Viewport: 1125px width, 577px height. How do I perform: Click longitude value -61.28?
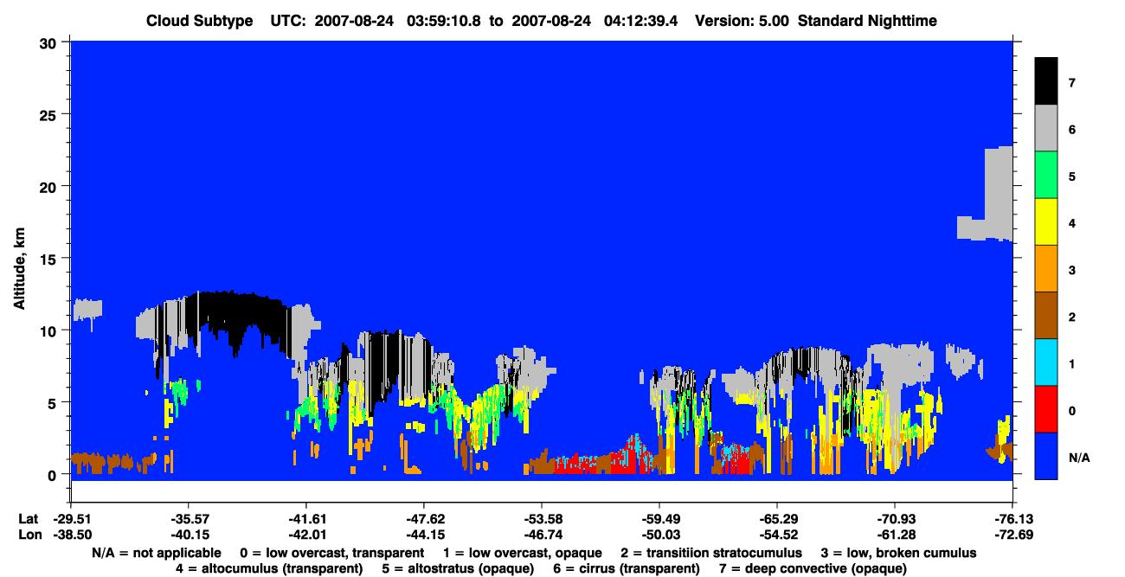click(x=895, y=535)
